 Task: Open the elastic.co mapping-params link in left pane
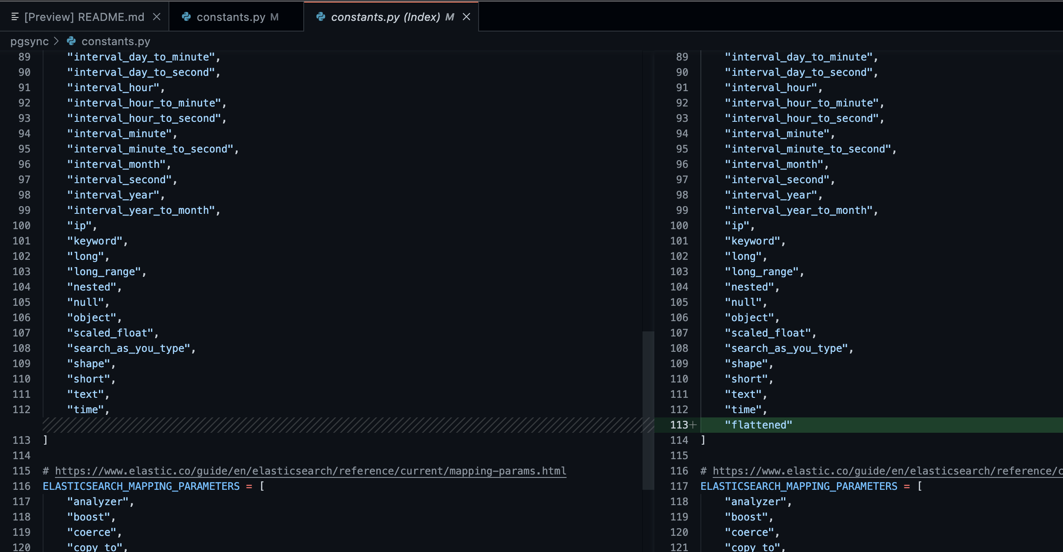pos(310,471)
